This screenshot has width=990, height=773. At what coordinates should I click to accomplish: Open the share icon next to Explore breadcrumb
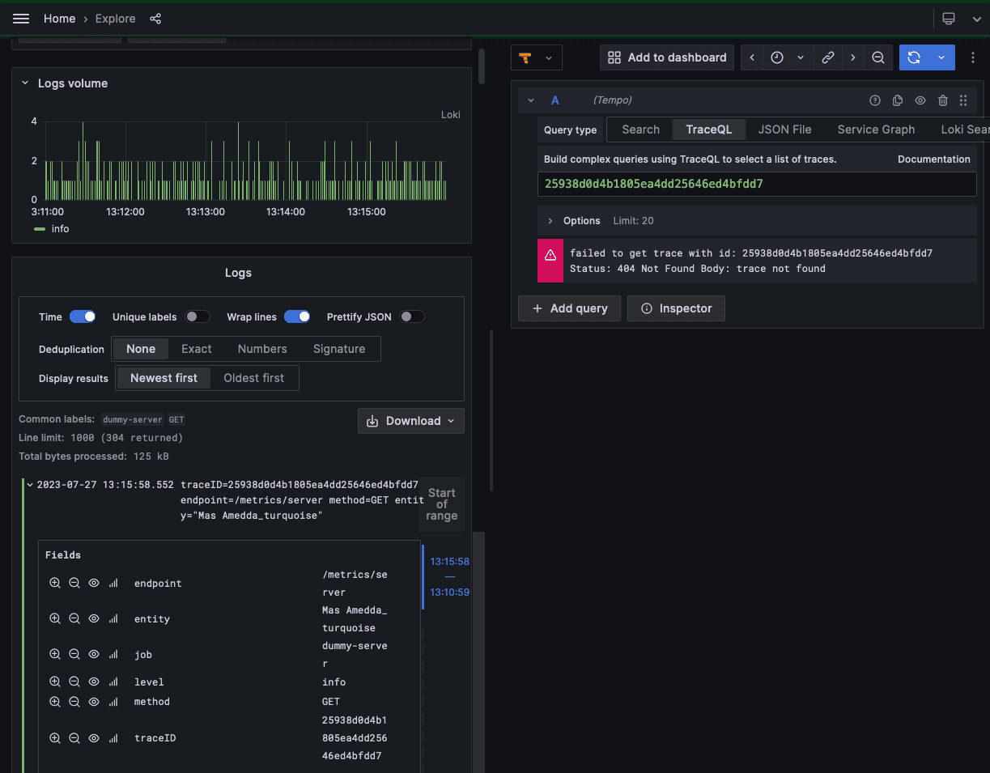pyautogui.click(x=155, y=19)
